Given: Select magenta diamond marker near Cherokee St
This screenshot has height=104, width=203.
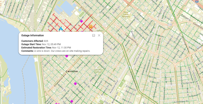Looking at the screenshot, I should coord(72,101).
